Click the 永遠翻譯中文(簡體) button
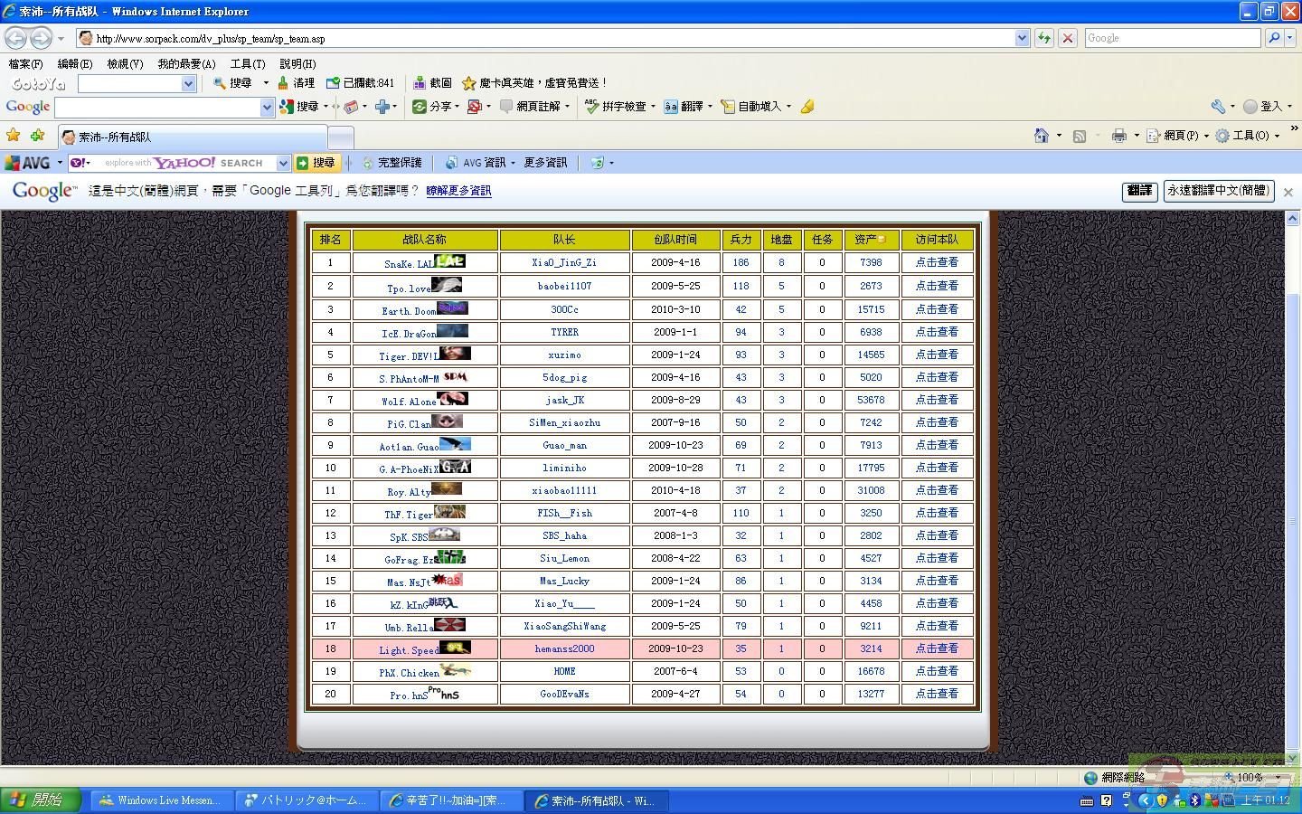 click(1218, 191)
